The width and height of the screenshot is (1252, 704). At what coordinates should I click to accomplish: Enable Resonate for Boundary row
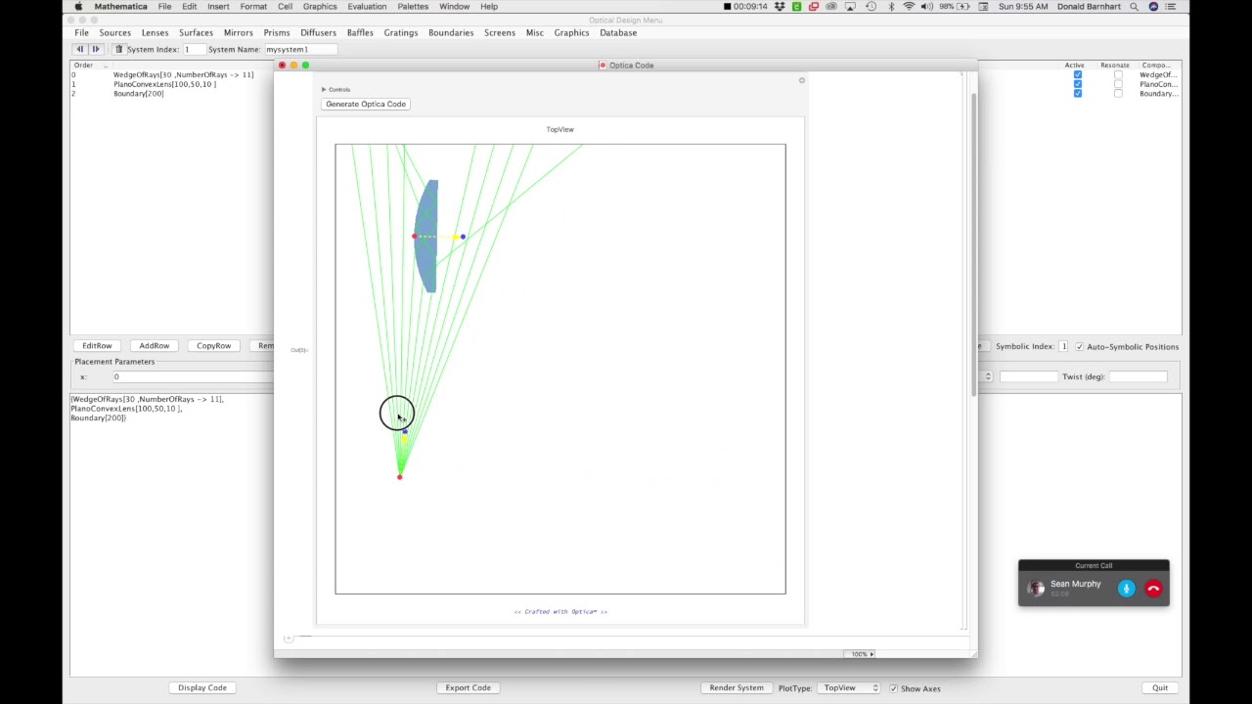(x=1118, y=93)
